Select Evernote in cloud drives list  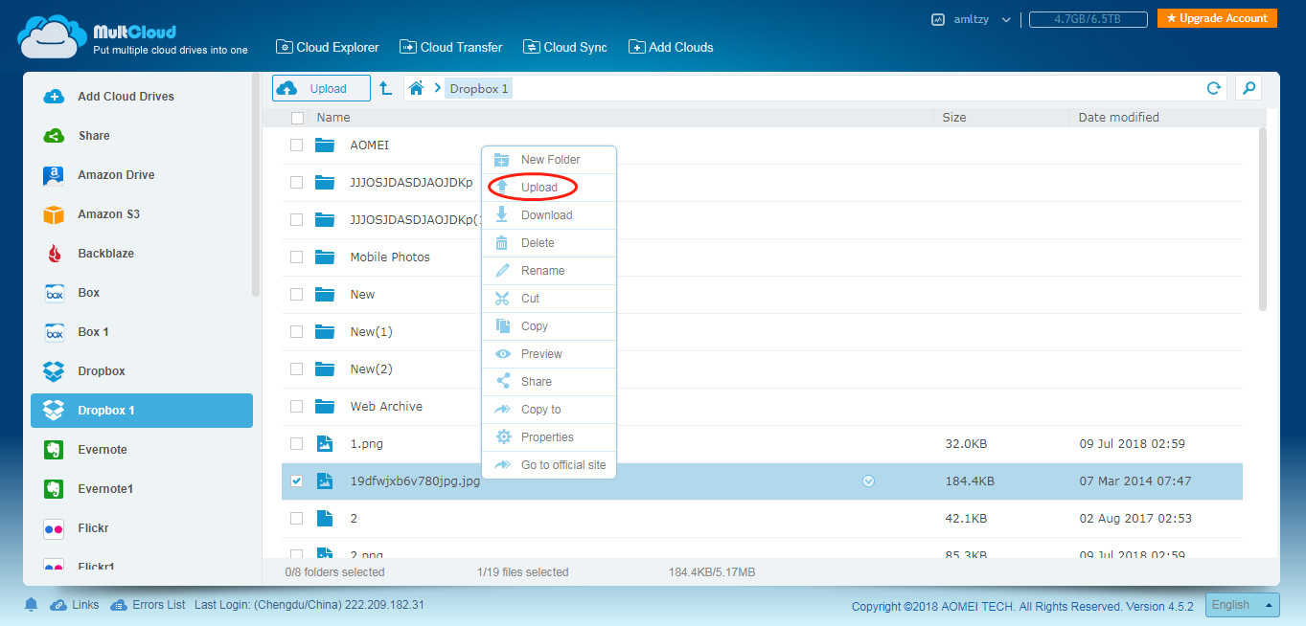point(102,450)
